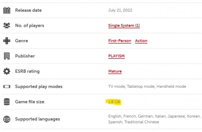Click the calendar icon beside Release date
Image resolution: width=202 pixels, height=132 pixels.
[x=7, y=10]
